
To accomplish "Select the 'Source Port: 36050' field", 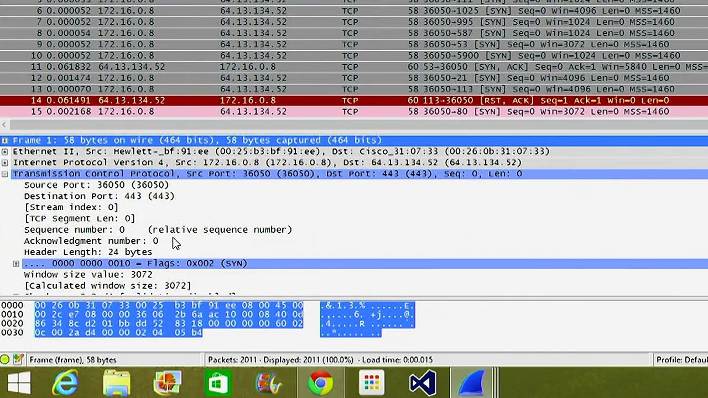I will pos(96,185).
